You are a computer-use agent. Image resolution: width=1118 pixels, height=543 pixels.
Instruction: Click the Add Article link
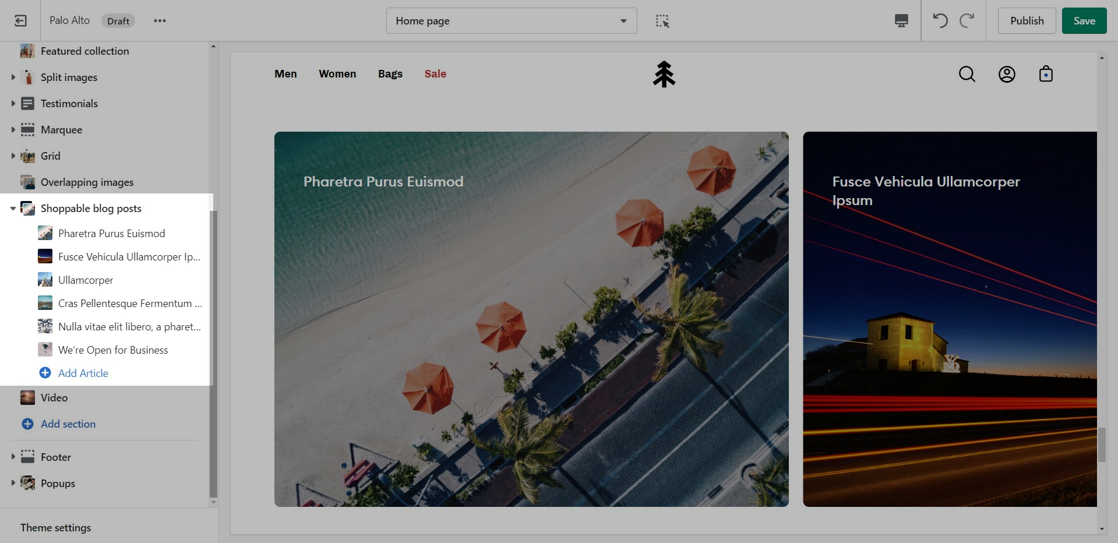pyautogui.click(x=83, y=373)
